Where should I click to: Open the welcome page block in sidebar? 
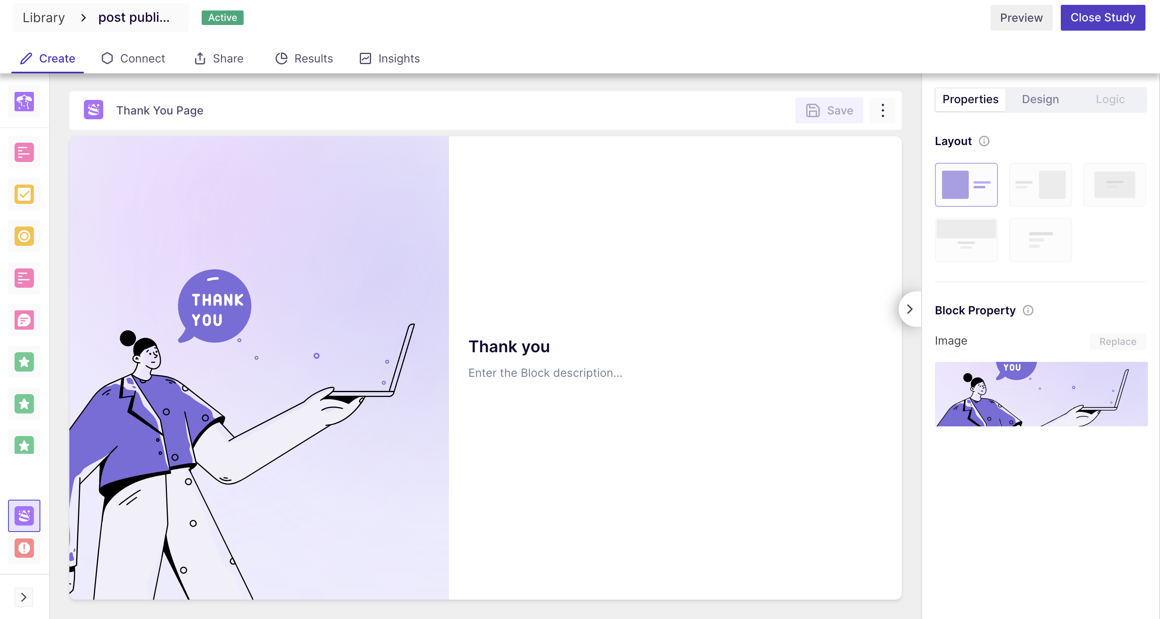click(24, 102)
